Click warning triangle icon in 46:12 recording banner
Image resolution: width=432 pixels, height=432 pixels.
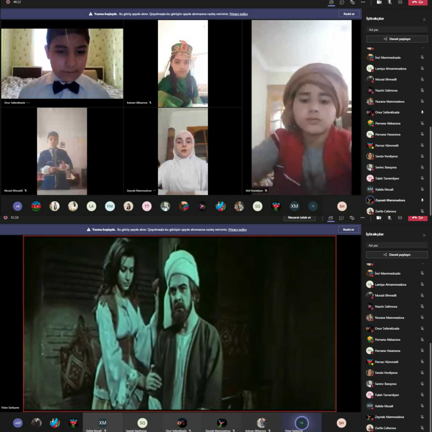pyautogui.click(x=91, y=14)
